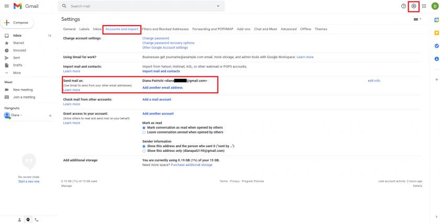Click Add a mail account

(x=157, y=99)
